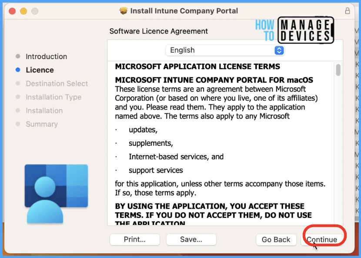Minimize the installer with the yellow button

(x=23, y=11)
